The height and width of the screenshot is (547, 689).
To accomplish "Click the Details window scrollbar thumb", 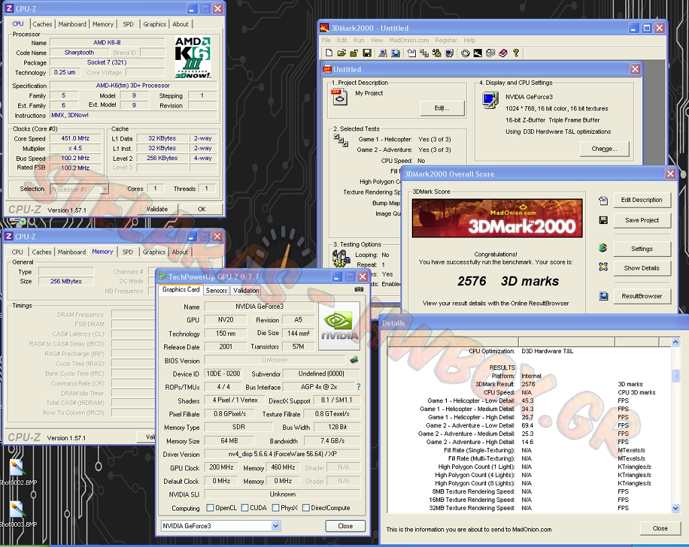I will coord(676,375).
